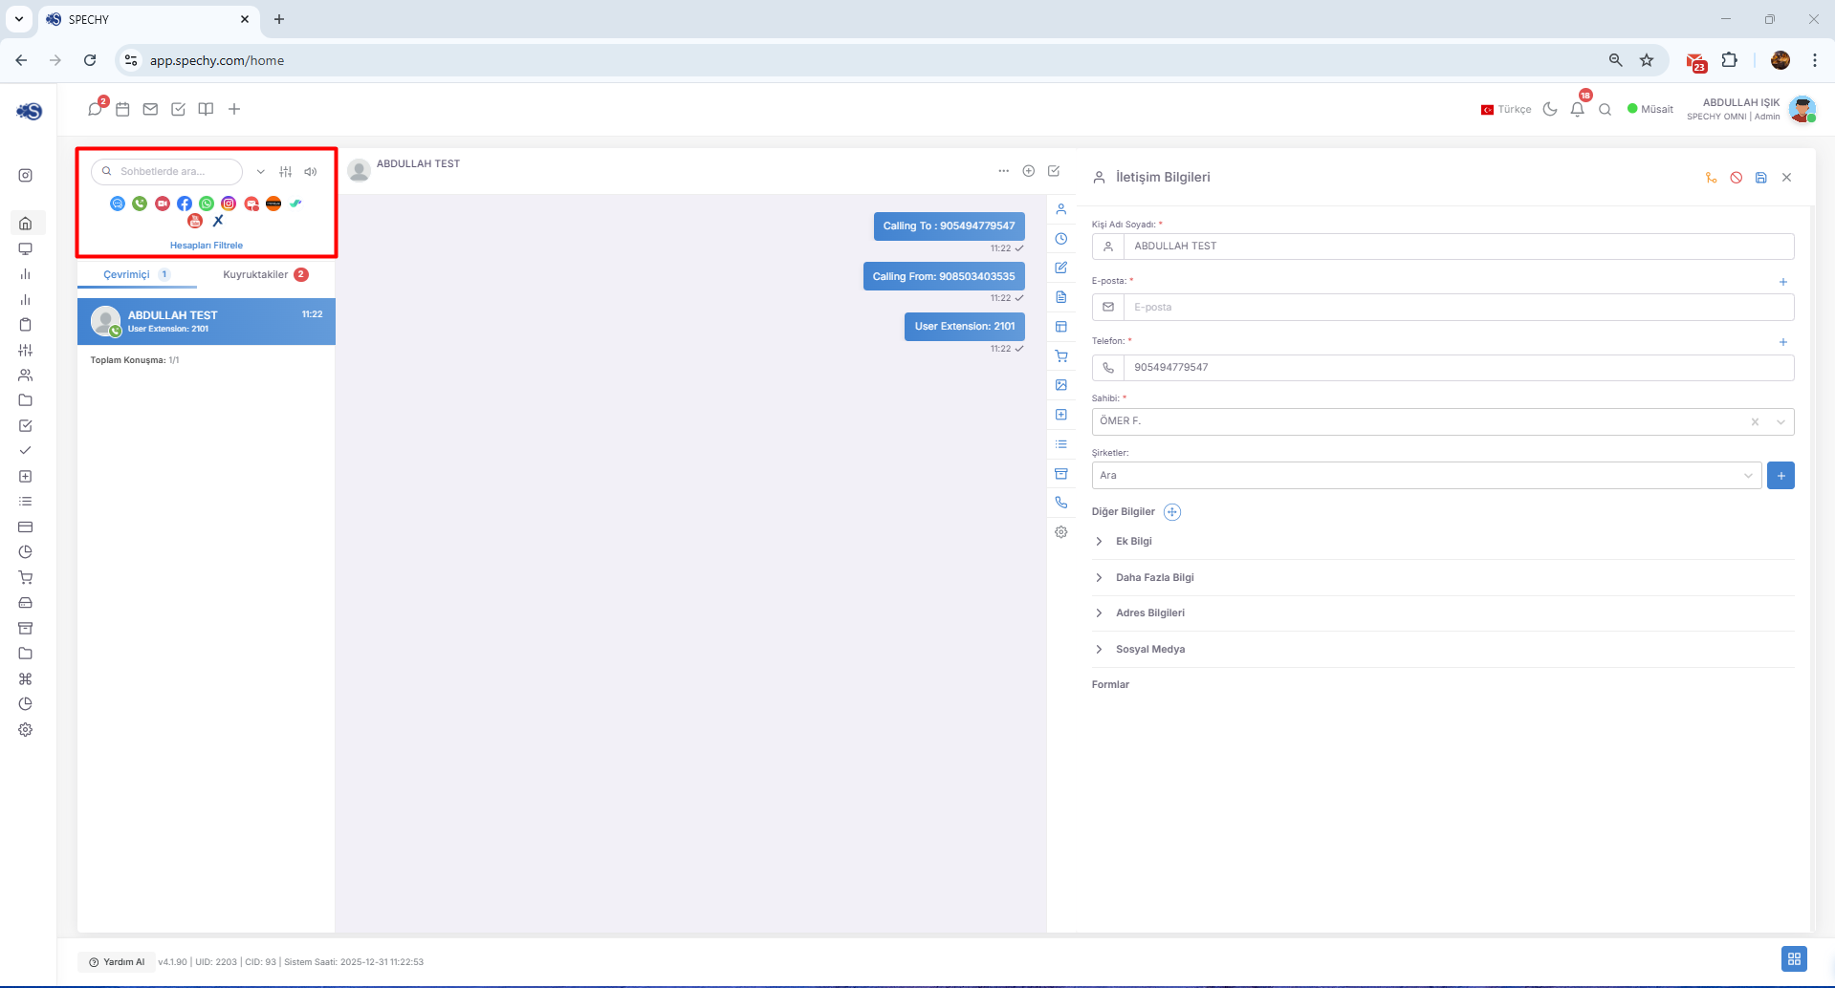Open the clipboard icon in left sidebar
Viewport: 1835px width, 988px height.
tap(26, 325)
